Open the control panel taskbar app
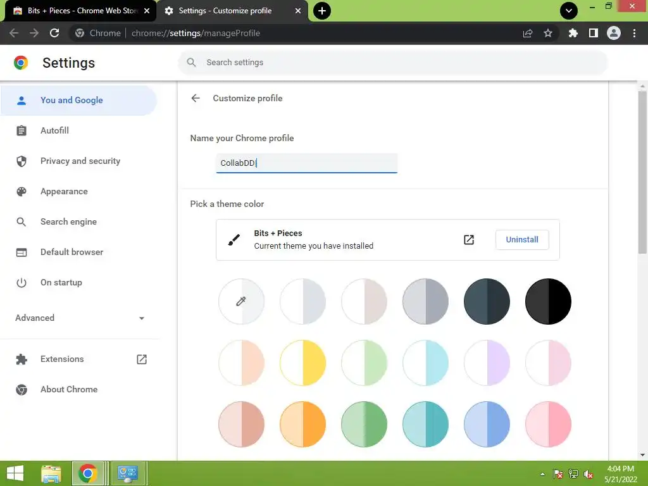Viewport: 648px width, 486px height. 128,473
